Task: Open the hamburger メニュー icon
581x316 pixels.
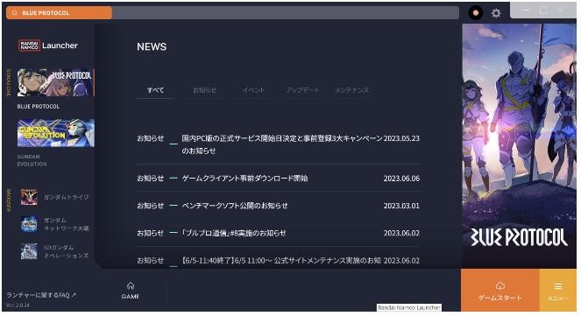Action: [558, 286]
